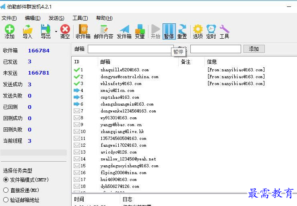Screen dimensions: 297x206
Task: Click the 未发送 count 166781
Action: point(39,73)
